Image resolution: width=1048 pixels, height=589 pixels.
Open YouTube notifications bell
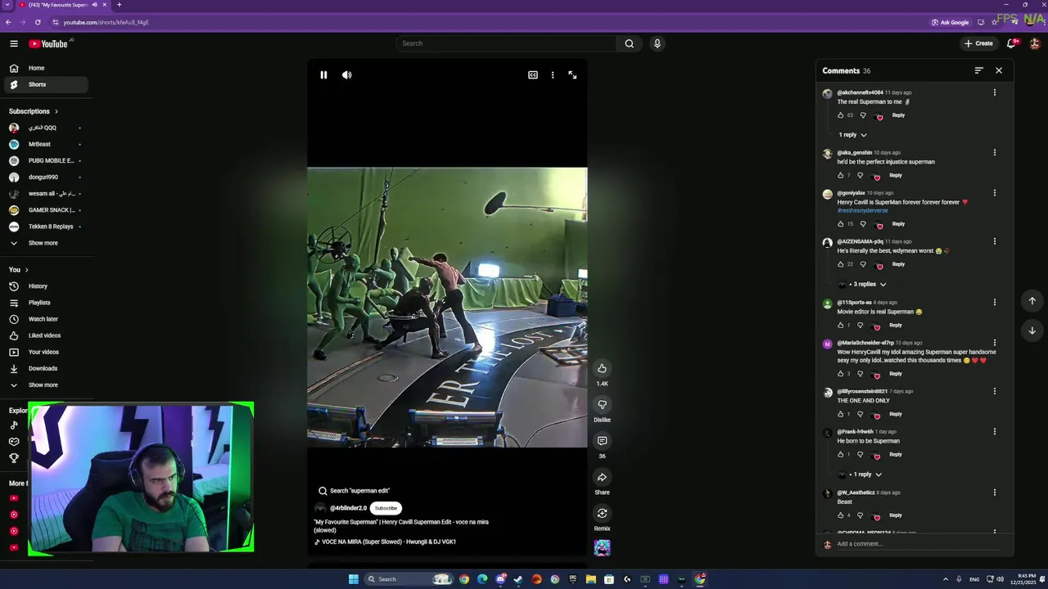tap(1012, 43)
